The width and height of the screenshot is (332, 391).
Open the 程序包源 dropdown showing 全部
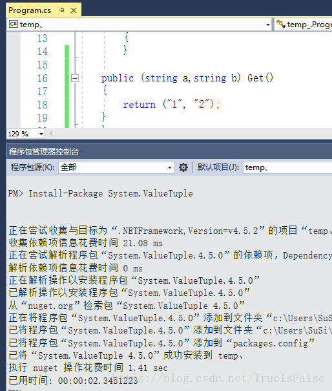click(116, 167)
